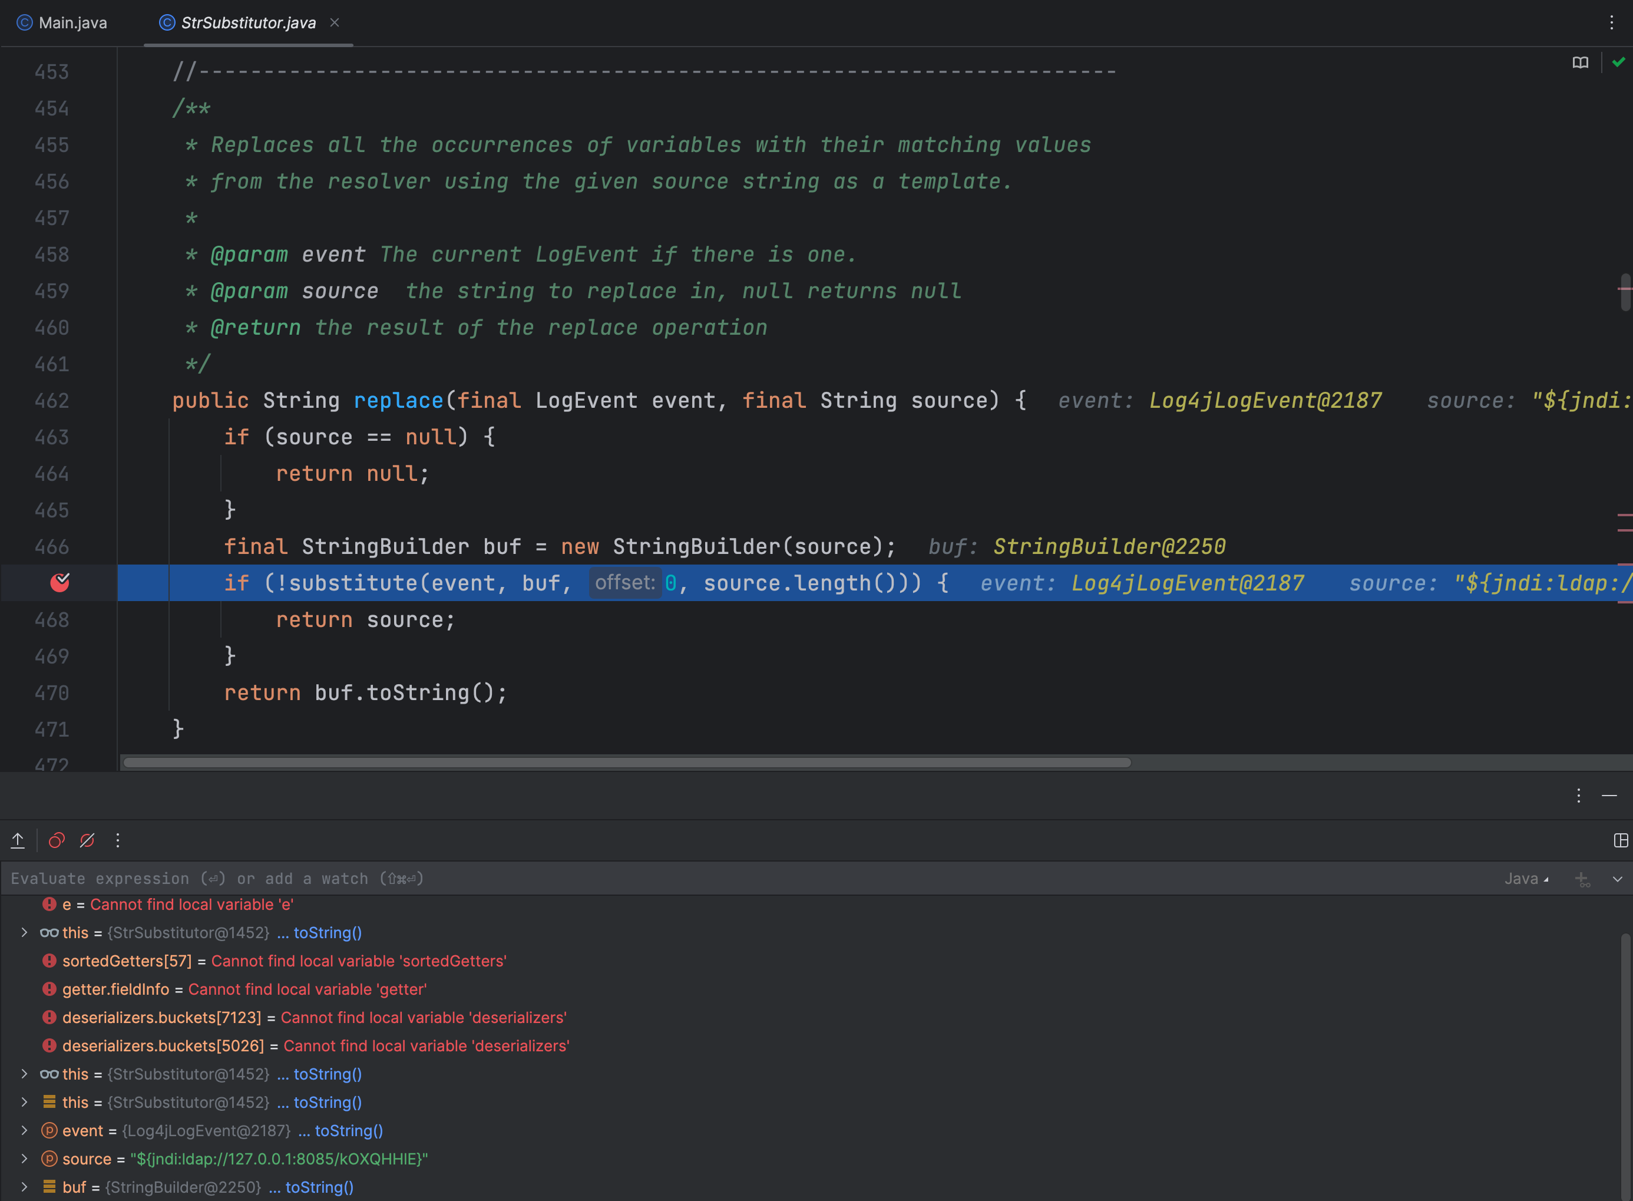Image resolution: width=1633 pixels, height=1201 pixels.
Task: Click the parameter icon beside event
Action: pos(49,1130)
